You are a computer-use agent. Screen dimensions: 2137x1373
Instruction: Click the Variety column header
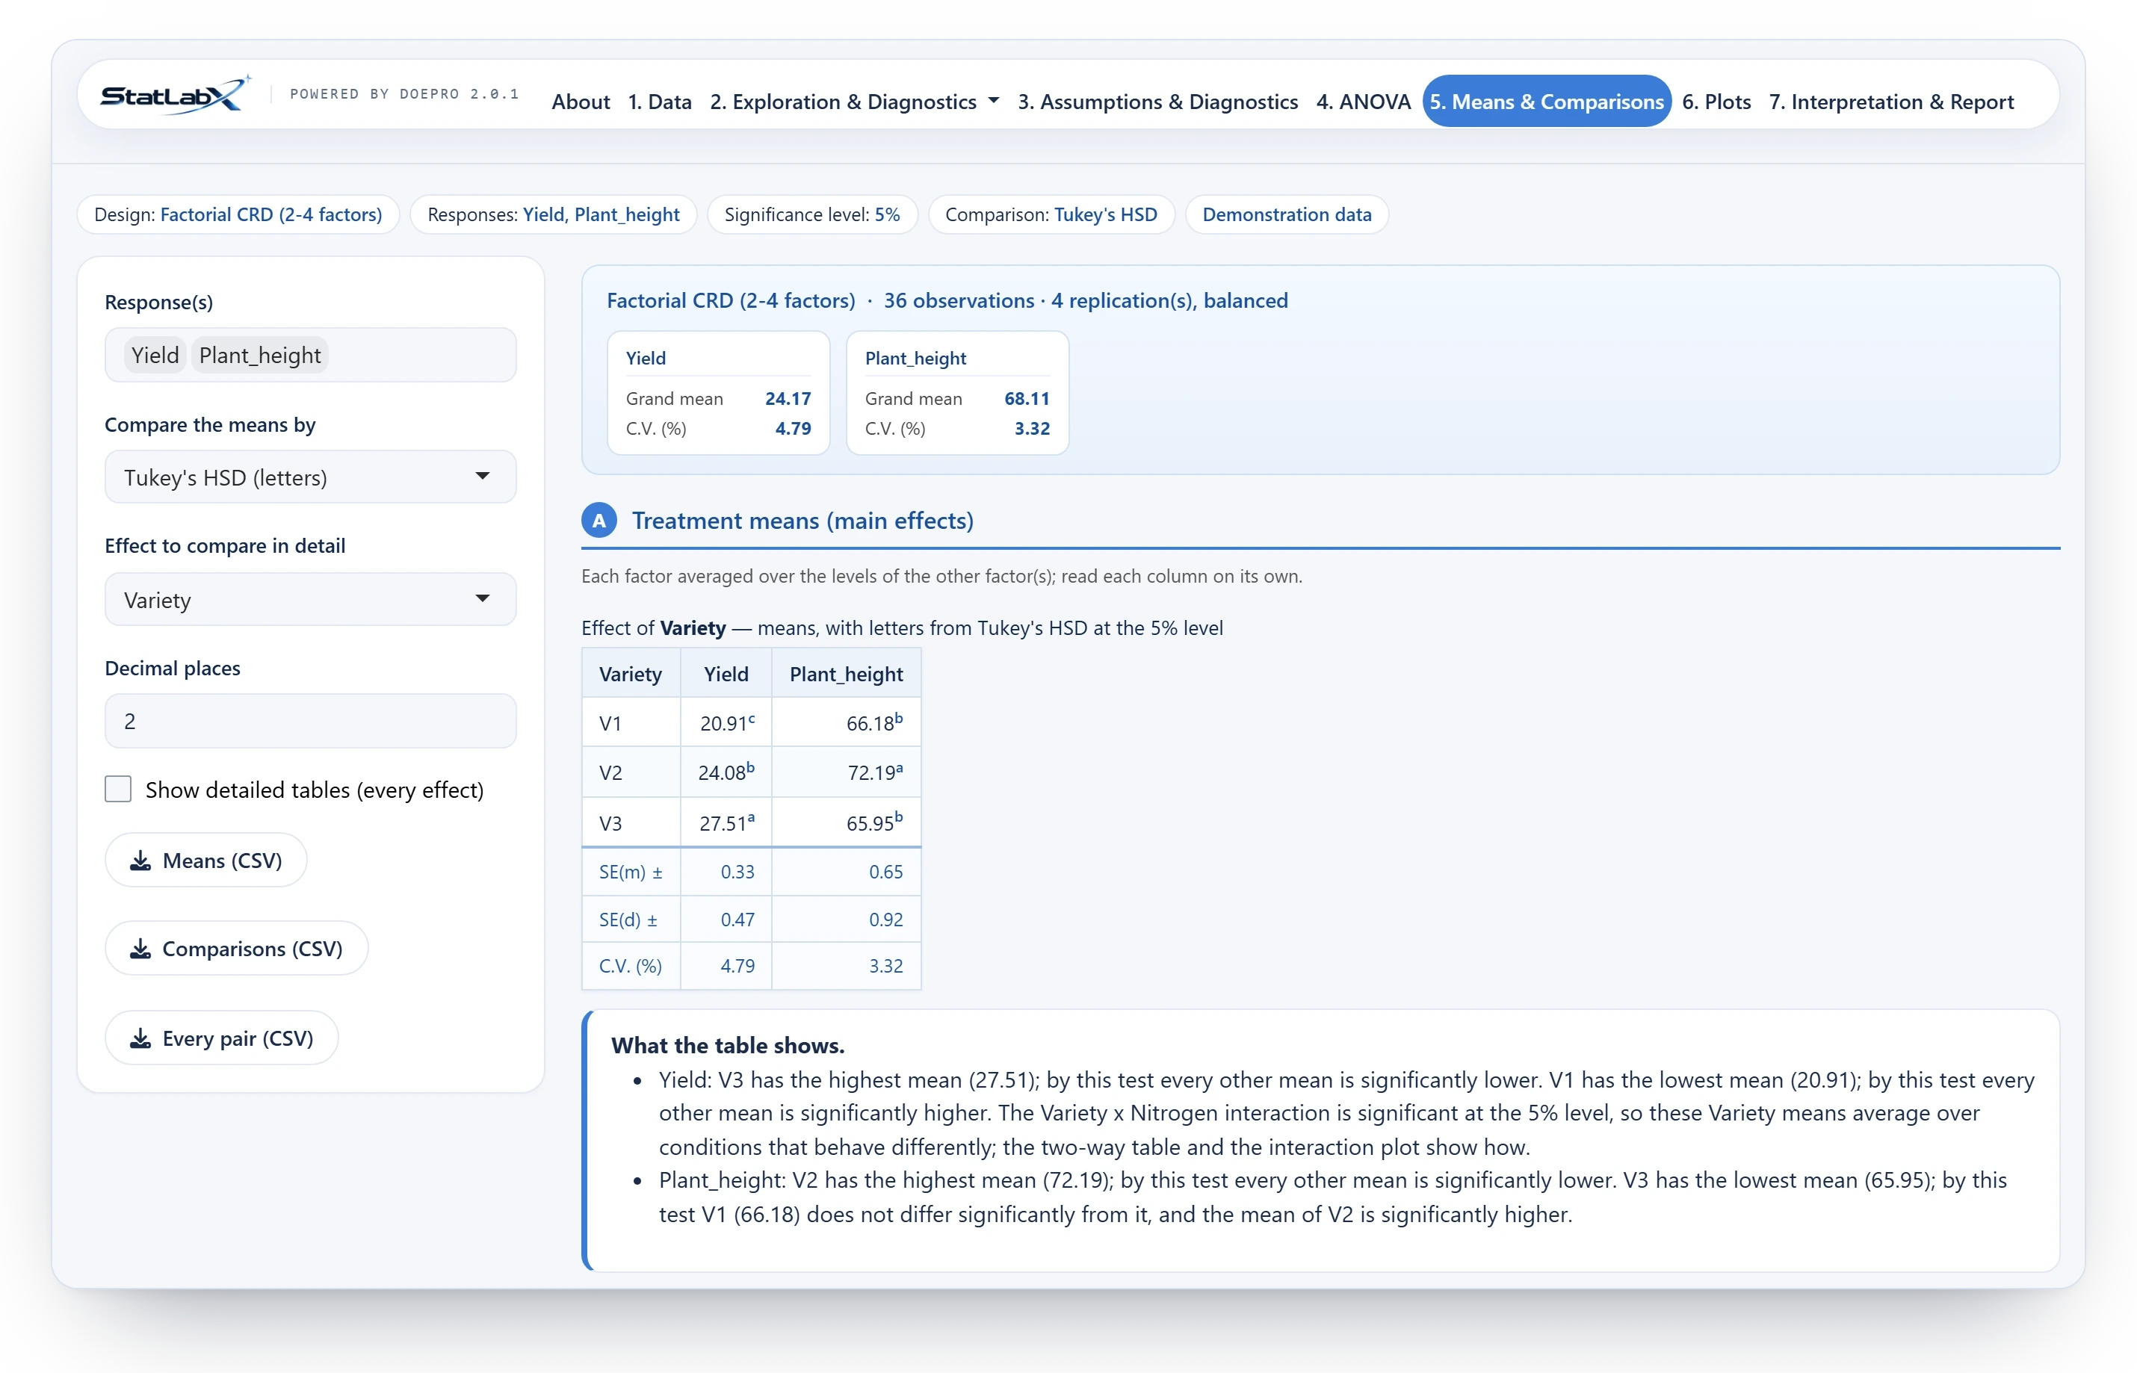click(x=631, y=674)
